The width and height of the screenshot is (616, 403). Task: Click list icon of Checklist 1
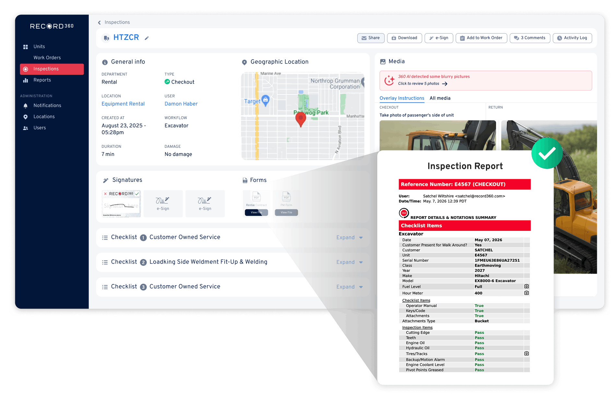point(105,238)
